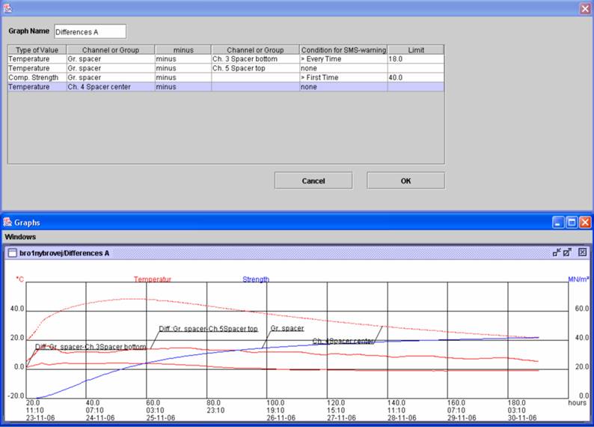Image resolution: width=594 pixels, height=427 pixels.
Task: Click the Java icon in dialog title bar
Action: point(7,8)
